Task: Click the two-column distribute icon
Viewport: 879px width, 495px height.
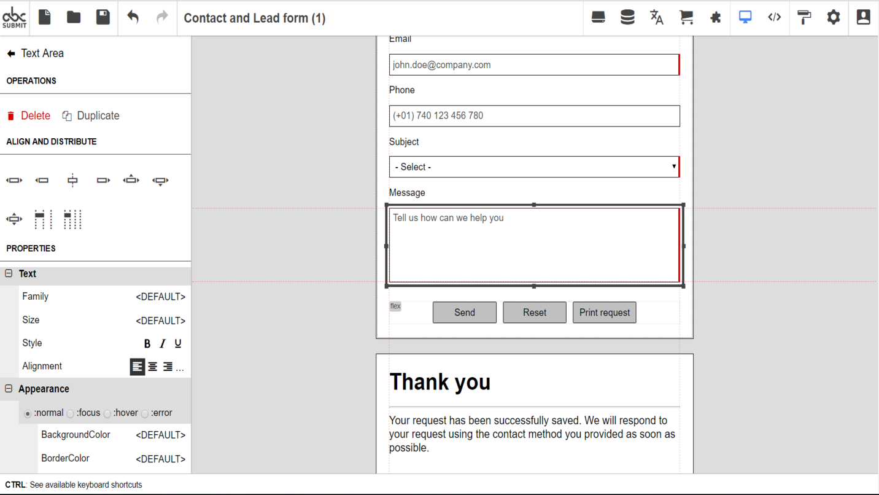Action: tap(43, 219)
